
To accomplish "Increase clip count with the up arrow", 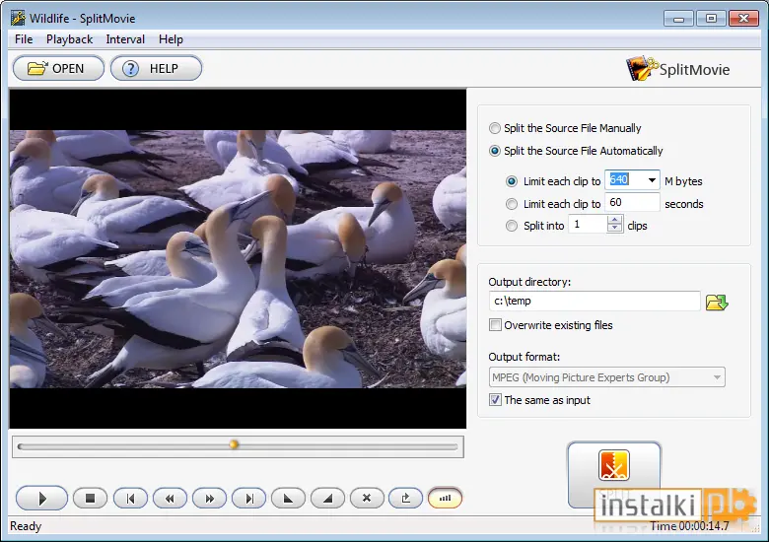I will 614,220.
